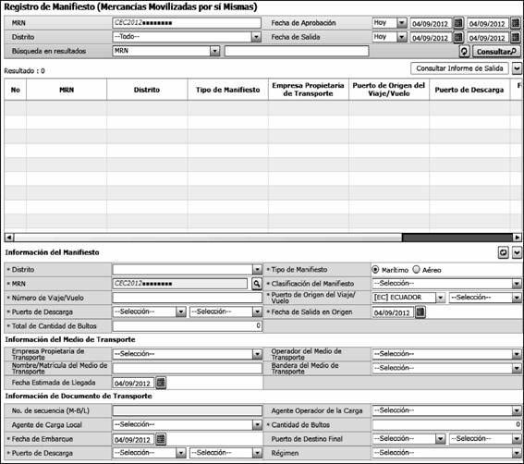Click the Puerto de Descarga column header

(x=469, y=90)
